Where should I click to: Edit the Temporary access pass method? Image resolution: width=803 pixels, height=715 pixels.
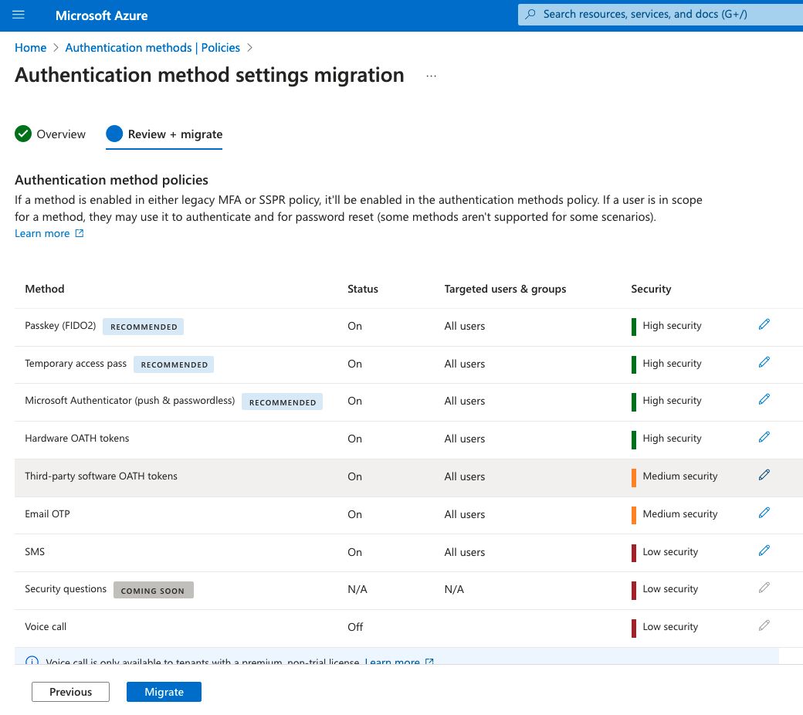764,363
